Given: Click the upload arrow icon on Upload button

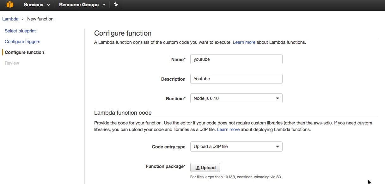Looking at the screenshot, I should (x=198, y=168).
